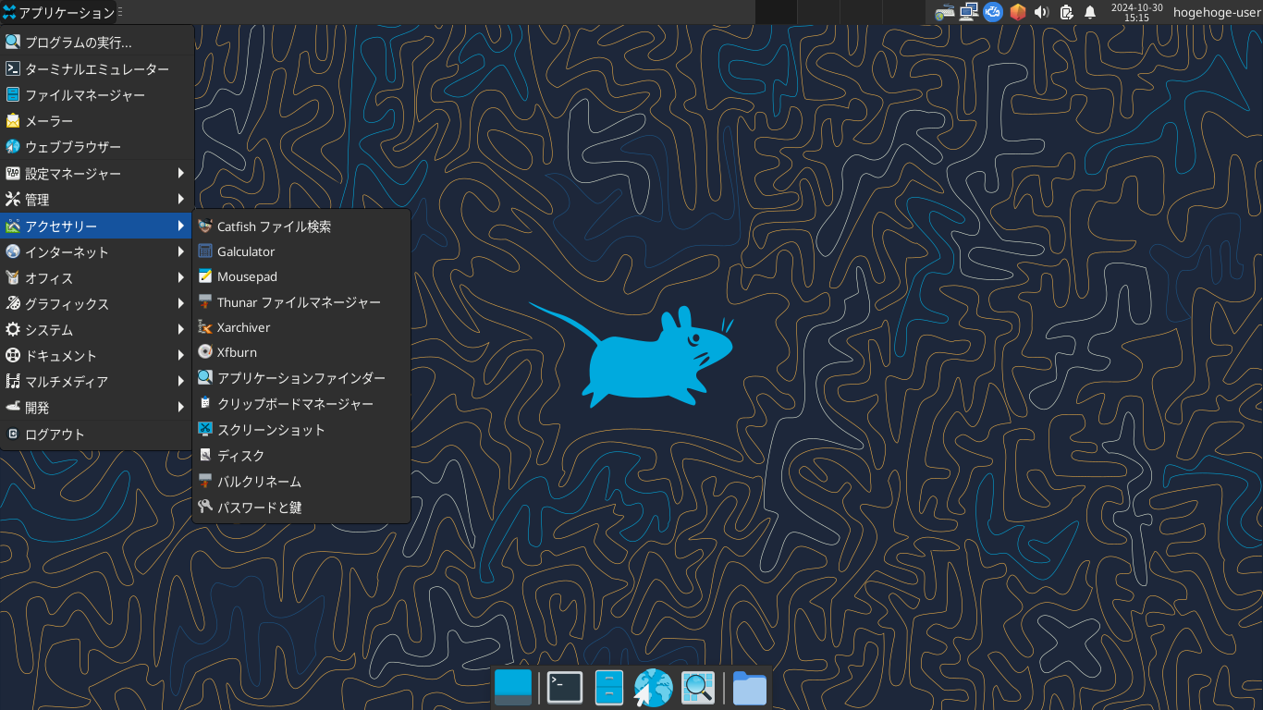Click ログアウト at the menu bottom

click(97, 434)
